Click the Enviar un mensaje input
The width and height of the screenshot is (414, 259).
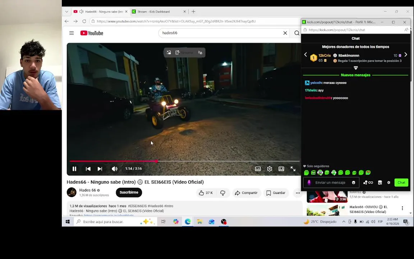click(x=331, y=183)
